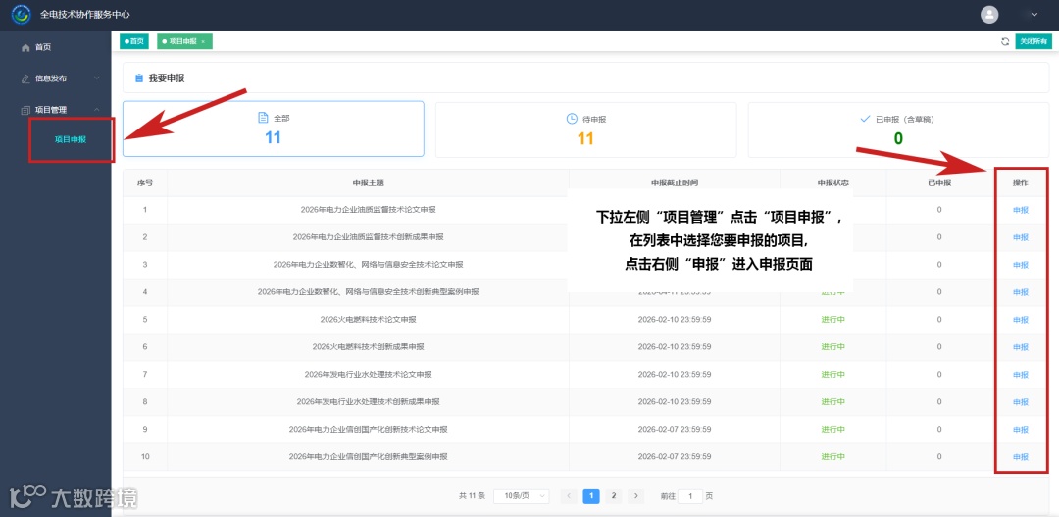Click 申报 for 信息安全技术创新典型案例申报 row

[1021, 292]
